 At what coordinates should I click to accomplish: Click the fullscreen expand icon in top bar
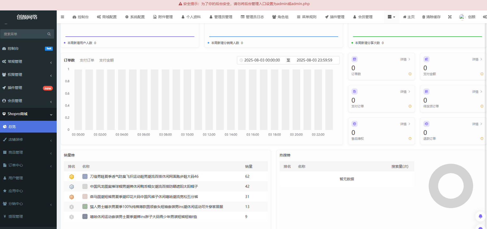[450, 17]
